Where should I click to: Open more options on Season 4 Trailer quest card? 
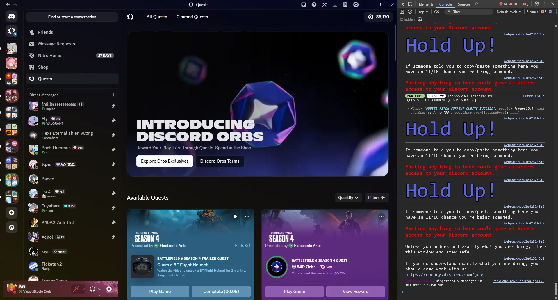(247, 216)
